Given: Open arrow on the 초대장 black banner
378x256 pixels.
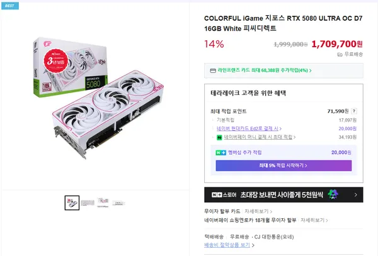Looking at the screenshot, I should click(355, 196).
